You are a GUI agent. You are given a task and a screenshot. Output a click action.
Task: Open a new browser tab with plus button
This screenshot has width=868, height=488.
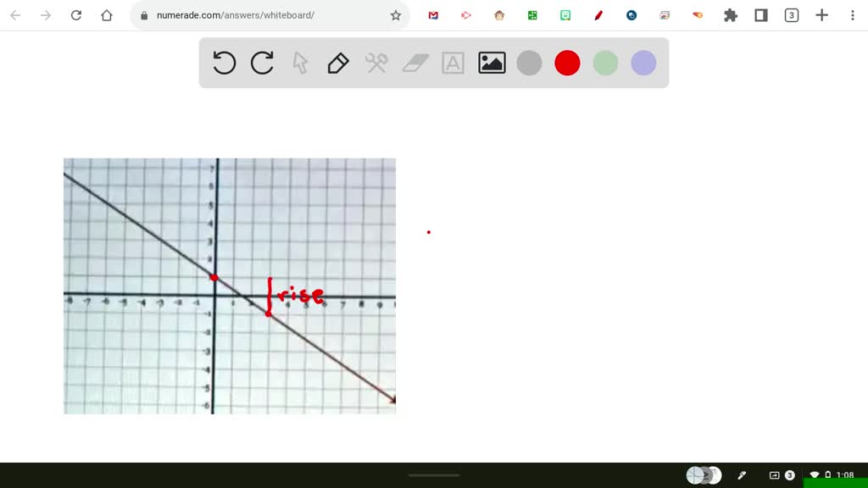pyautogui.click(x=821, y=14)
